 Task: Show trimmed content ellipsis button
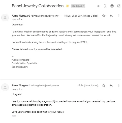click(14, 116)
